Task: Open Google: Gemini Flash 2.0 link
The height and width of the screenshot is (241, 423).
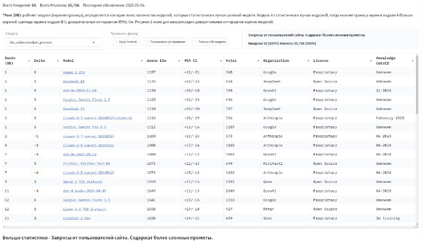Action: click(x=86, y=100)
